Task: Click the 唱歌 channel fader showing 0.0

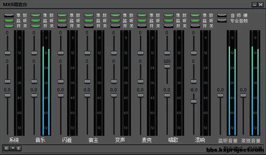Action: tap(167, 95)
